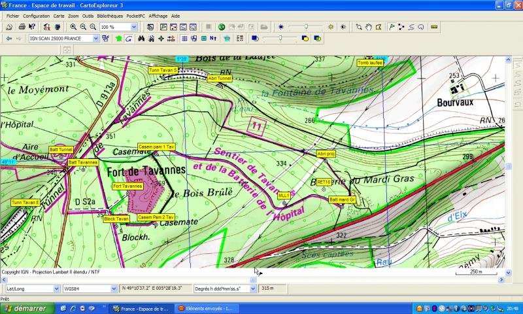Screen dimensions: 523x314
Task: Switch to Eléments envoyés taskbar window
Action: (205, 309)
